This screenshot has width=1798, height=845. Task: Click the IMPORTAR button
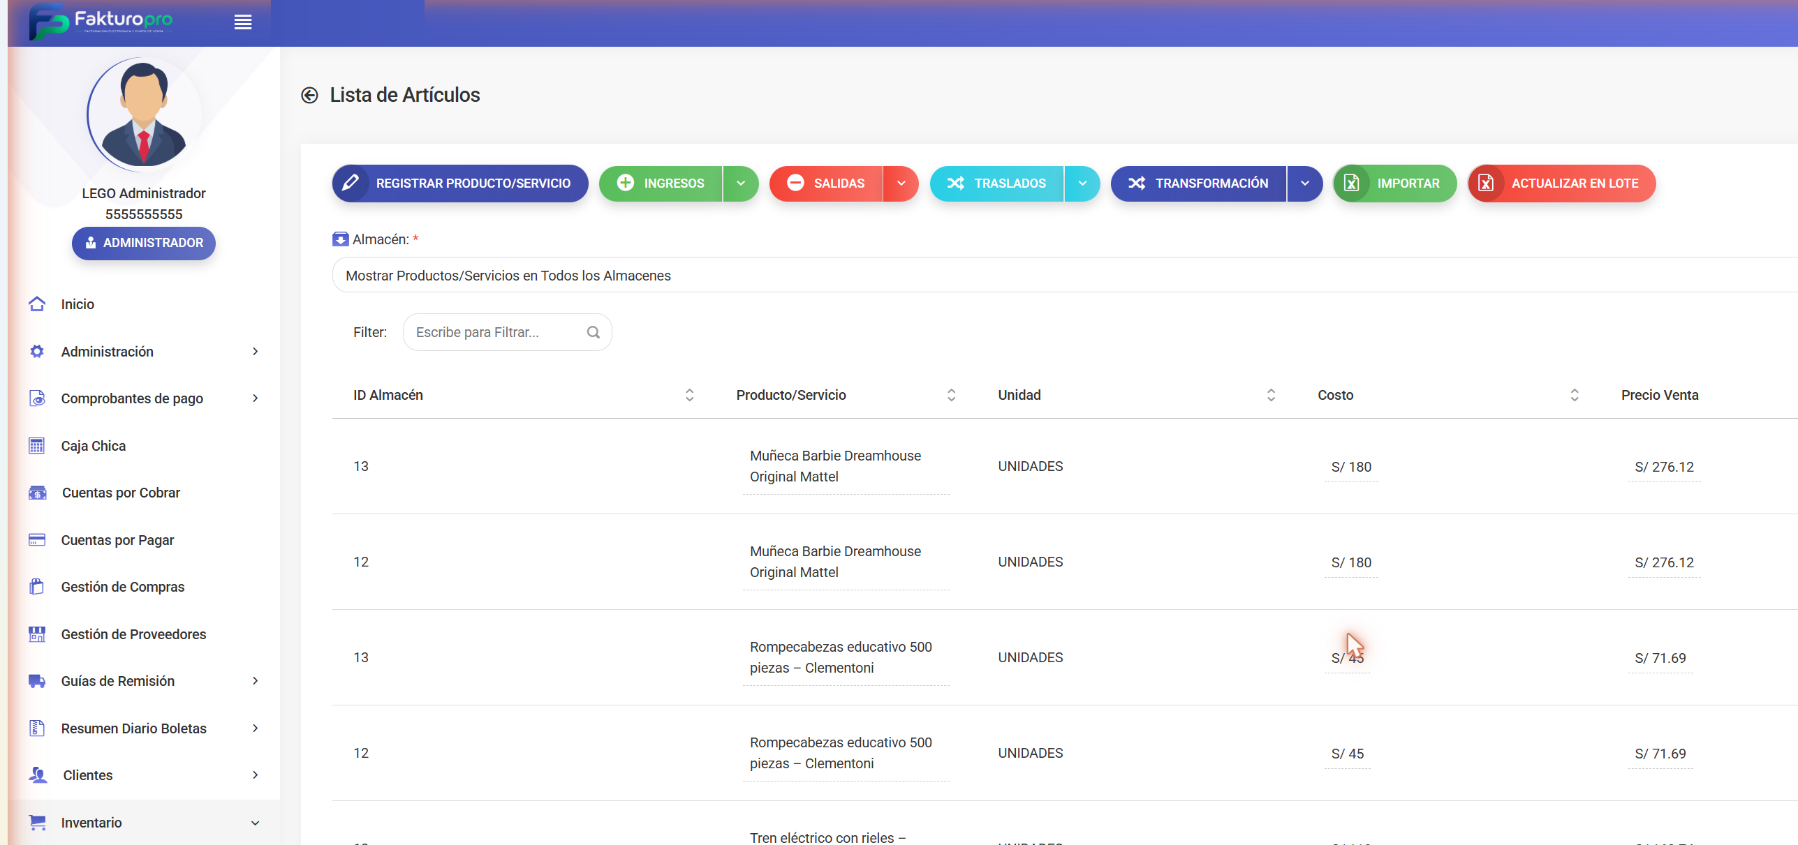pos(1395,184)
